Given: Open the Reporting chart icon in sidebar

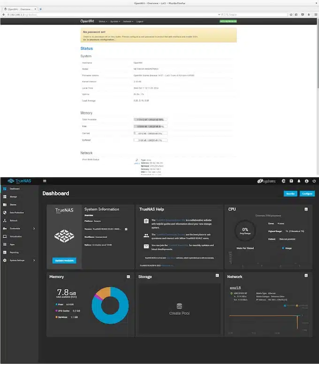Looking at the screenshot, I should click(5, 252).
